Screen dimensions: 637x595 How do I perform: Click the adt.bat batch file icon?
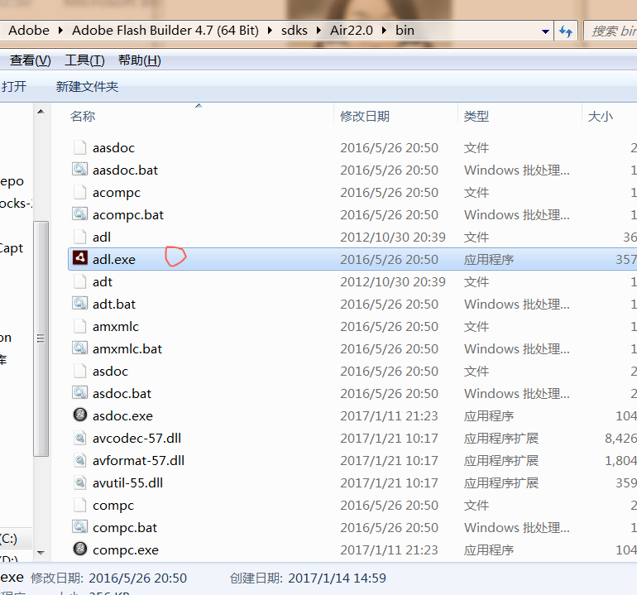pyautogui.click(x=79, y=304)
